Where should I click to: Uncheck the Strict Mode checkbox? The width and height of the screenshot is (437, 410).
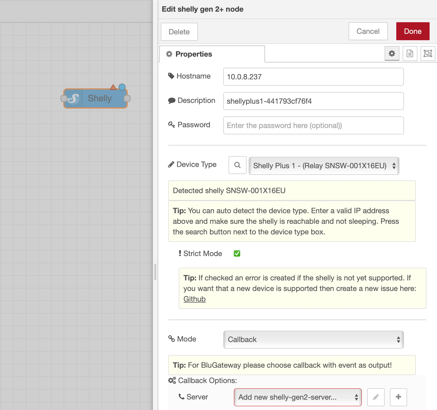[237, 253]
